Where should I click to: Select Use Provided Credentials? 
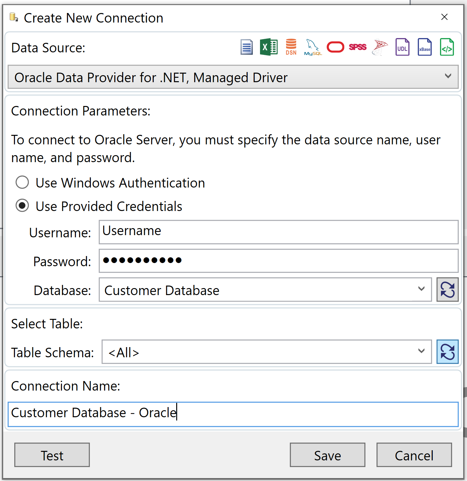22,206
